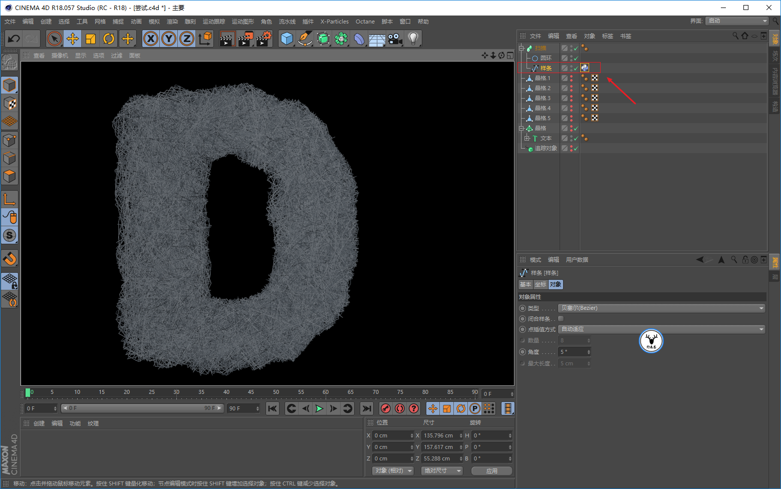781x489 pixels.
Task: Select the Move tool in top toolbar
Action: click(x=73, y=39)
